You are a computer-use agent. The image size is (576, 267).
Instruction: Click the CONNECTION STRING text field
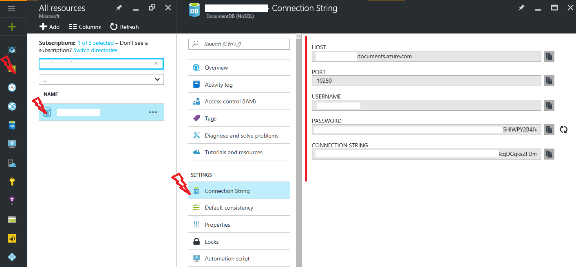click(426, 154)
